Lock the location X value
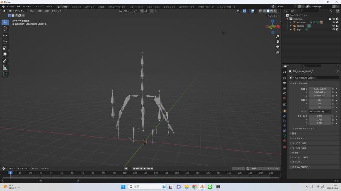 coord(333,89)
